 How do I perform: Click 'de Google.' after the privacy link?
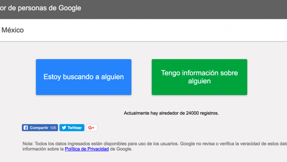121,149
